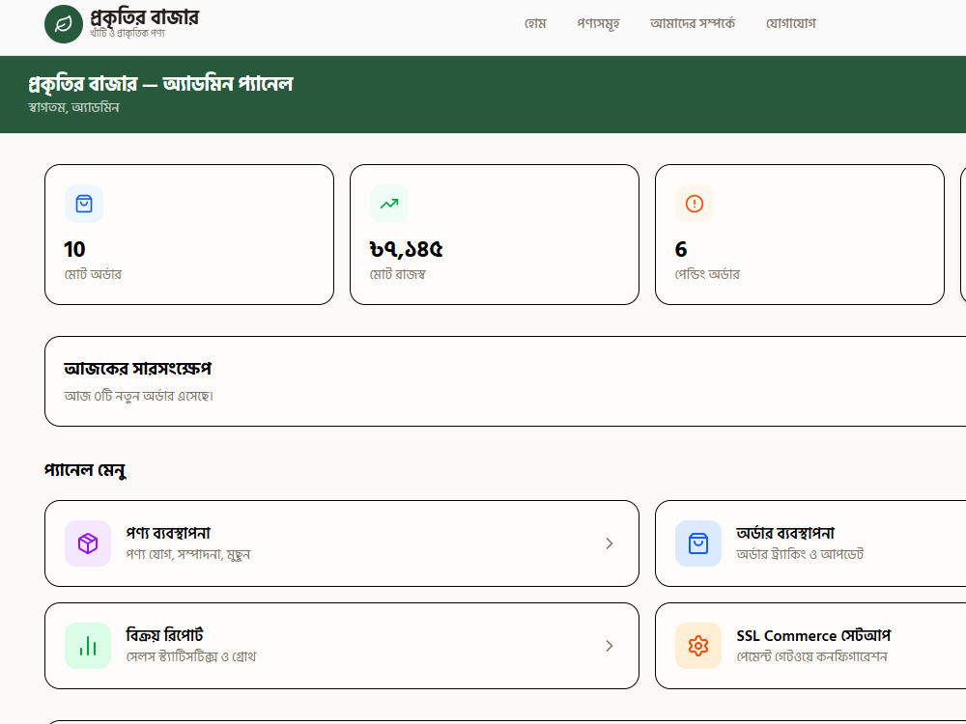Click the মোট রাজস্ব label
The height and width of the screenshot is (724, 966).
(397, 274)
